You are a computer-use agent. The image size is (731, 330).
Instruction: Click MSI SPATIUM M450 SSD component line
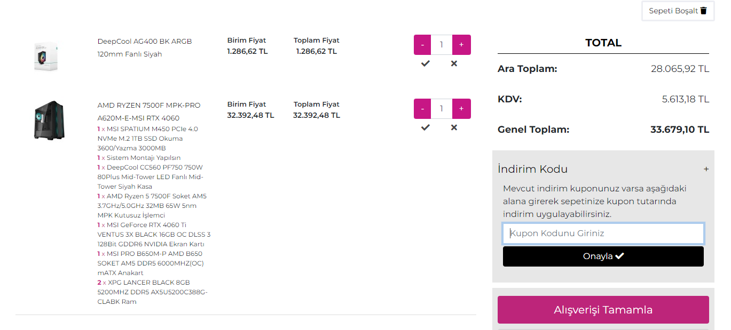coord(148,139)
